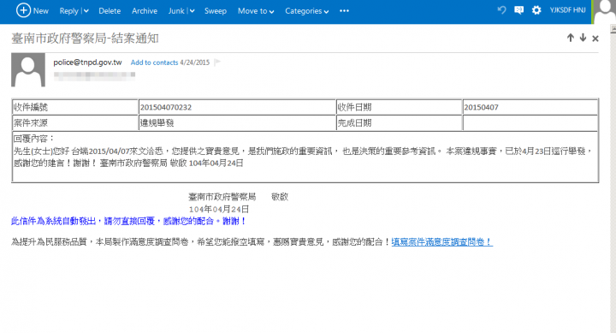Open the messaging chat icon

(x=518, y=10)
